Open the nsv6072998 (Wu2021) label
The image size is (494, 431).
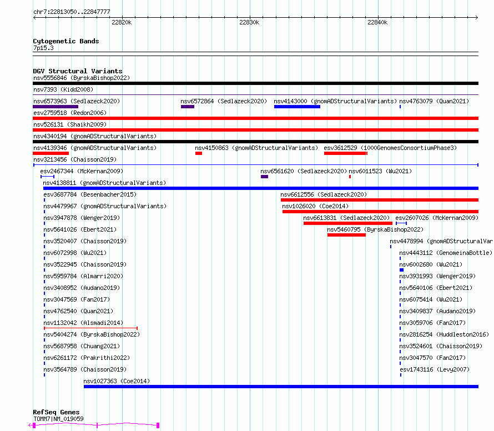tap(75, 253)
